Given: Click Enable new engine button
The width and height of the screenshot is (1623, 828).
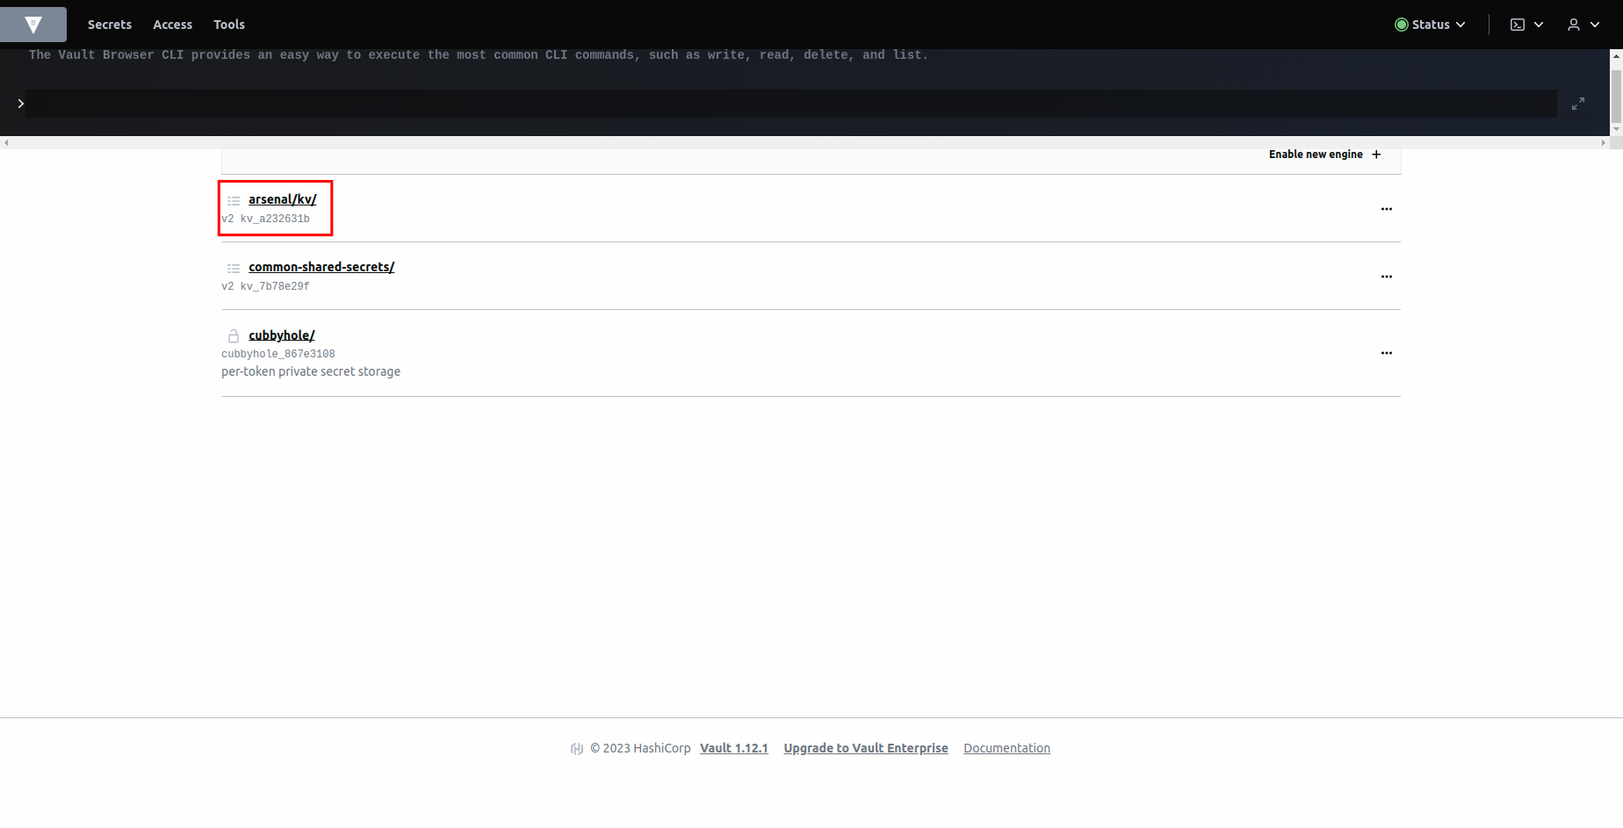Looking at the screenshot, I should [1324, 155].
